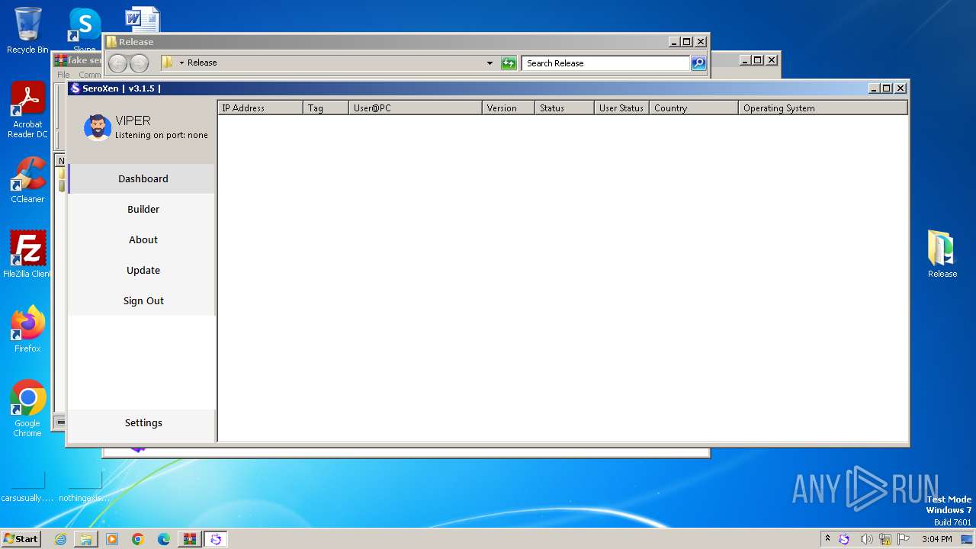
Task: Click the search magnifier in Release window
Action: click(698, 63)
